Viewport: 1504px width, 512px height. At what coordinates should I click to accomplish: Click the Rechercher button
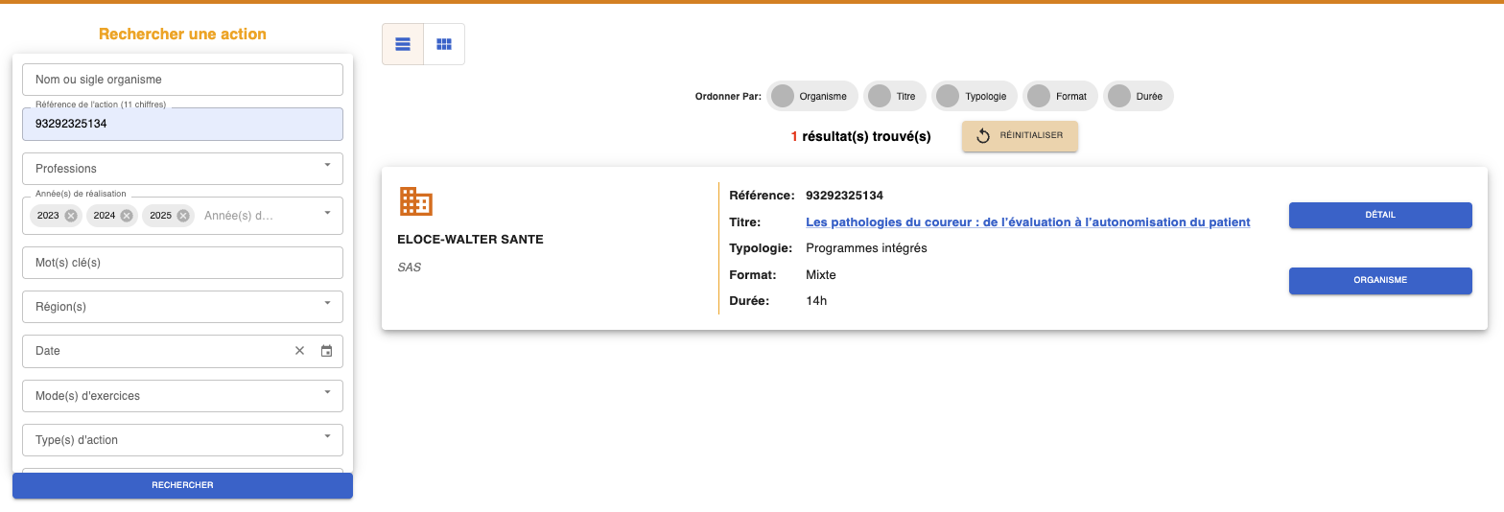click(x=182, y=485)
